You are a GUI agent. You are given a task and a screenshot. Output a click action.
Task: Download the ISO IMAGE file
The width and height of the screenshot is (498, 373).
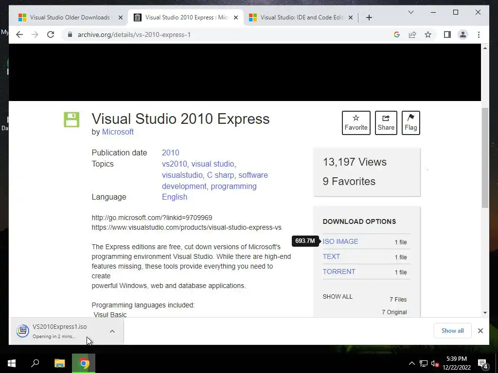[340, 241]
